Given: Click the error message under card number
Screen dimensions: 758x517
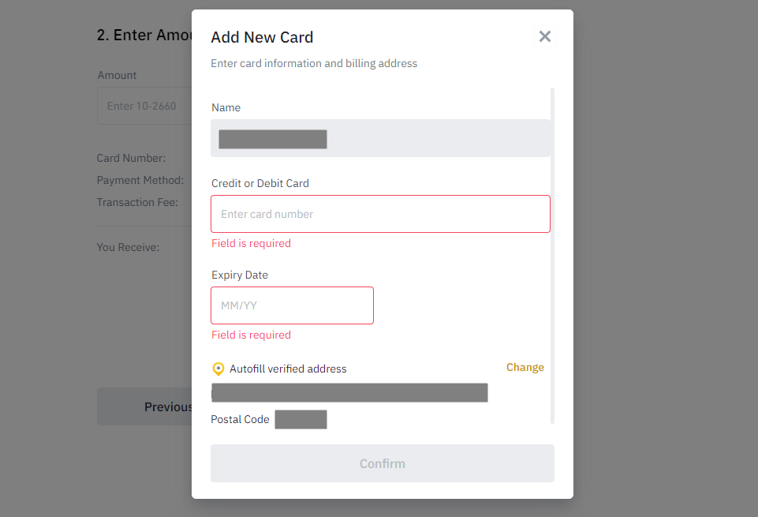Looking at the screenshot, I should coord(251,243).
